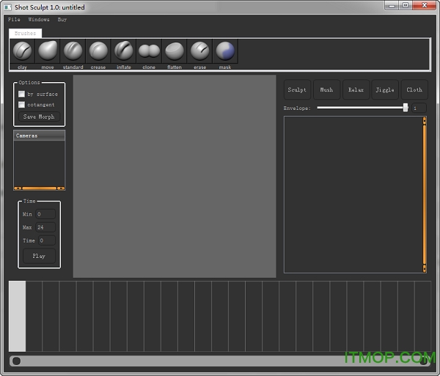Maximize the Shot Sculpt window
Screen dimensions: 440x376
pyautogui.click(x=406, y=6)
